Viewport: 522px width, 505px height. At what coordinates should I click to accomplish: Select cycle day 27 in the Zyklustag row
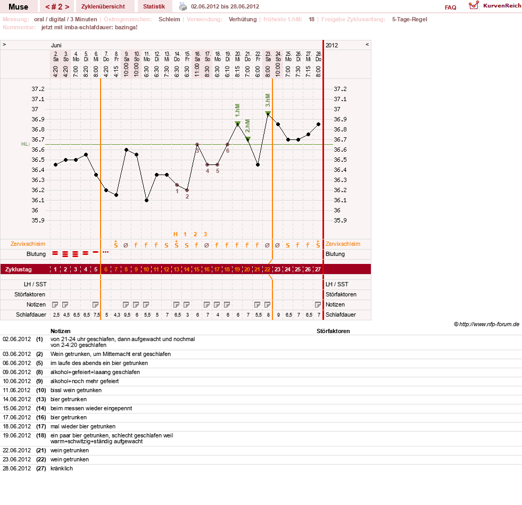tap(318, 269)
